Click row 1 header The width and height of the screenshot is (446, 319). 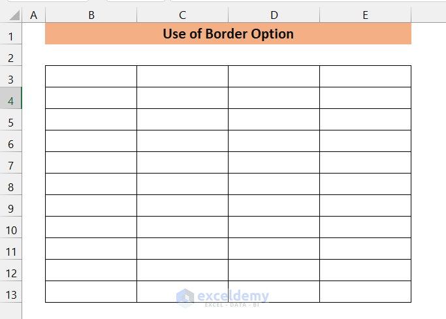coord(10,37)
